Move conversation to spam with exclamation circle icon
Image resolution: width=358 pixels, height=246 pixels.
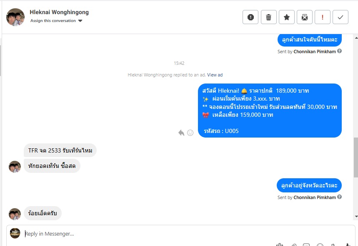click(250, 17)
